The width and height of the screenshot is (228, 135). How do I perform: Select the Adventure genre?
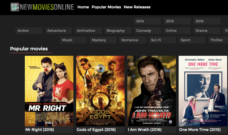59,31
